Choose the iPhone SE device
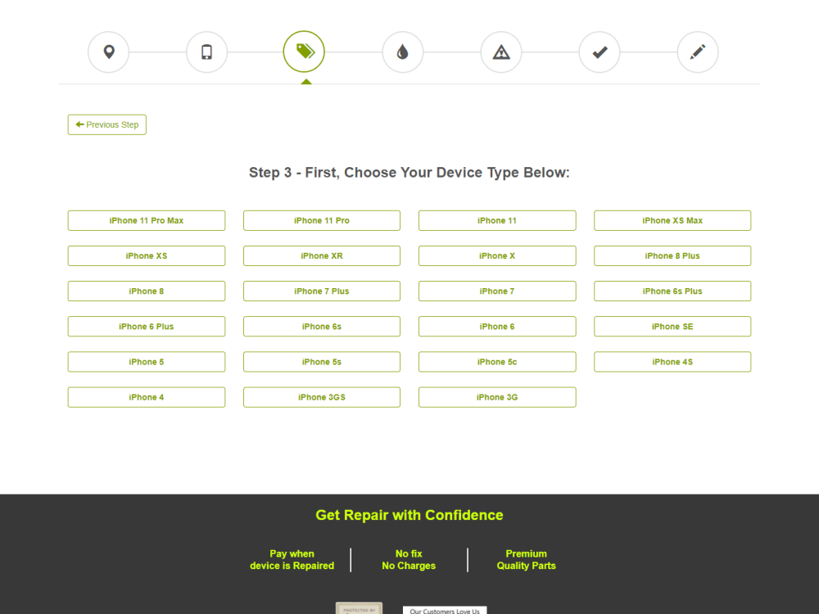Screen dimensions: 819x614 coord(672,327)
